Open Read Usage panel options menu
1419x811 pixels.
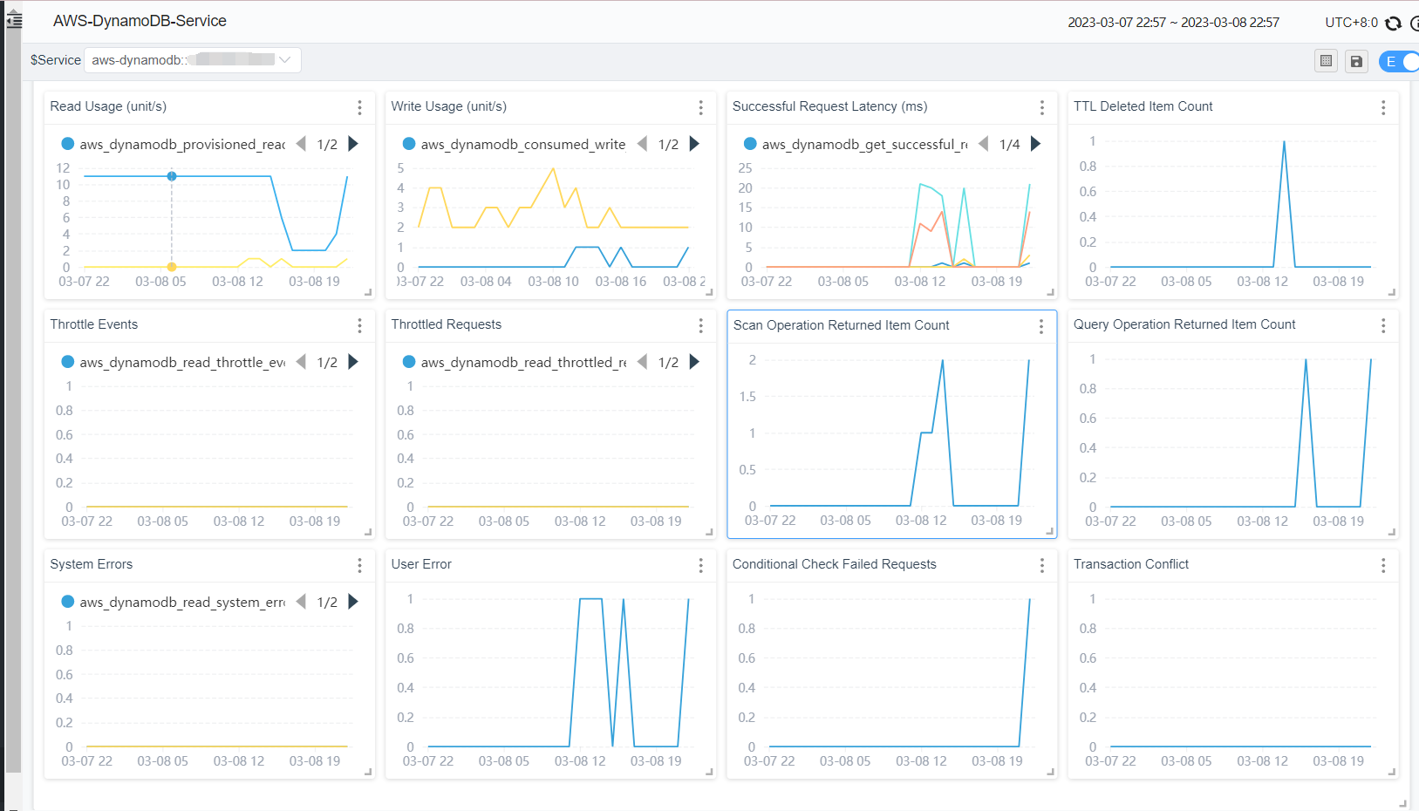(359, 107)
